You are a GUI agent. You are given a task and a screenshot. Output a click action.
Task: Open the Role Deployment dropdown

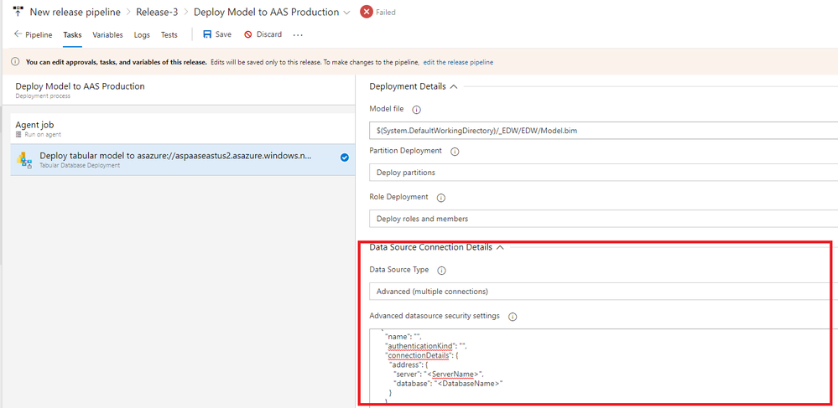pos(601,219)
